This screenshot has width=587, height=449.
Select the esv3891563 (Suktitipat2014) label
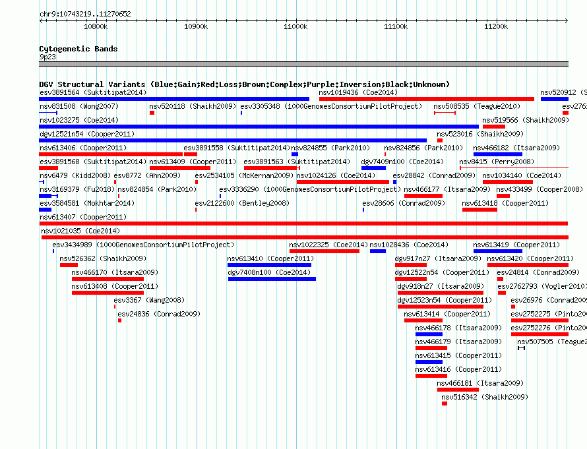[x=297, y=162]
